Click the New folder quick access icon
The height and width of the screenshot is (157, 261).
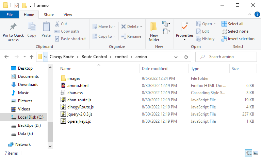click(24, 5)
